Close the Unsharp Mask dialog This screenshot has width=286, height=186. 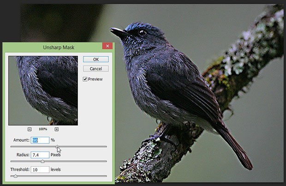tap(107, 47)
